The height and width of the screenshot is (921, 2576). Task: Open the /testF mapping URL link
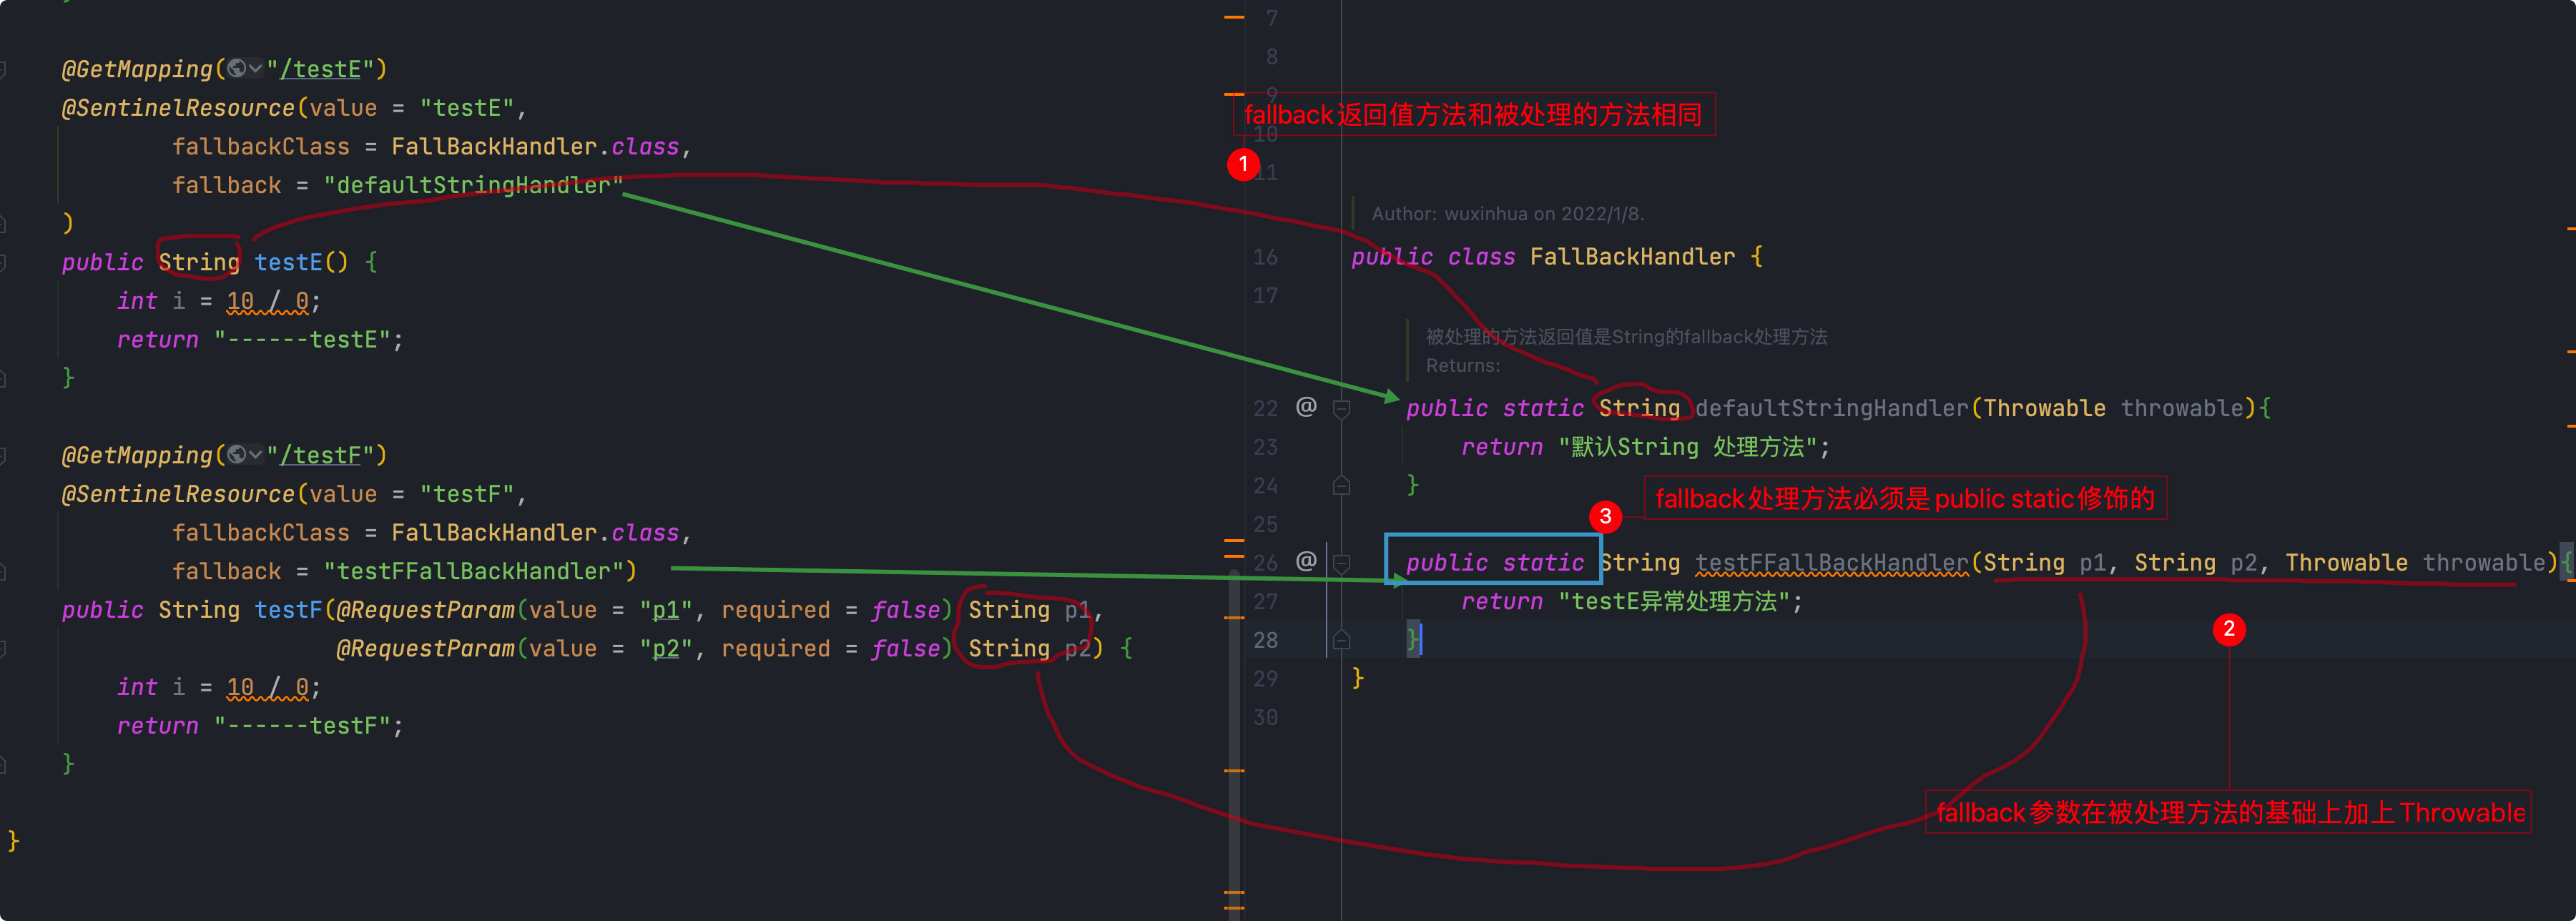point(320,455)
